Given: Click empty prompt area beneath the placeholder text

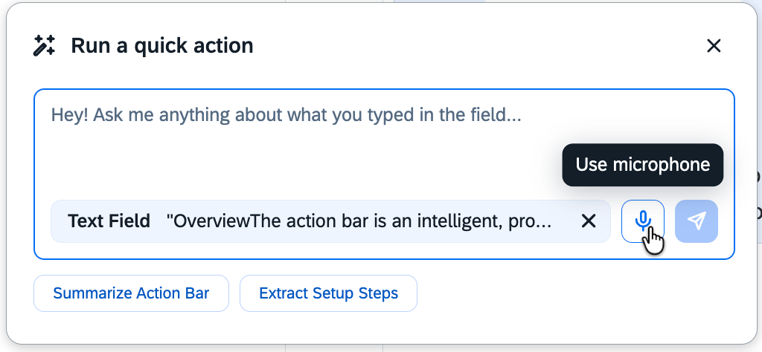Looking at the screenshot, I should 298,163.
